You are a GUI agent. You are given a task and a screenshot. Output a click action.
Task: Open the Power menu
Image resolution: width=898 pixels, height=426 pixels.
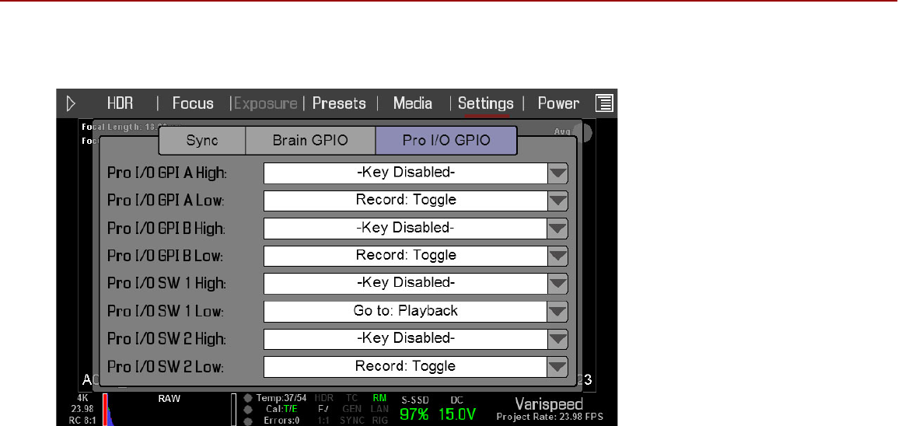coord(558,103)
